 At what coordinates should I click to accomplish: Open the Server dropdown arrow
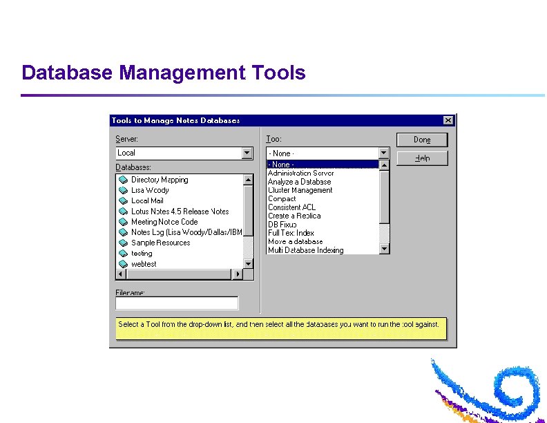247,153
